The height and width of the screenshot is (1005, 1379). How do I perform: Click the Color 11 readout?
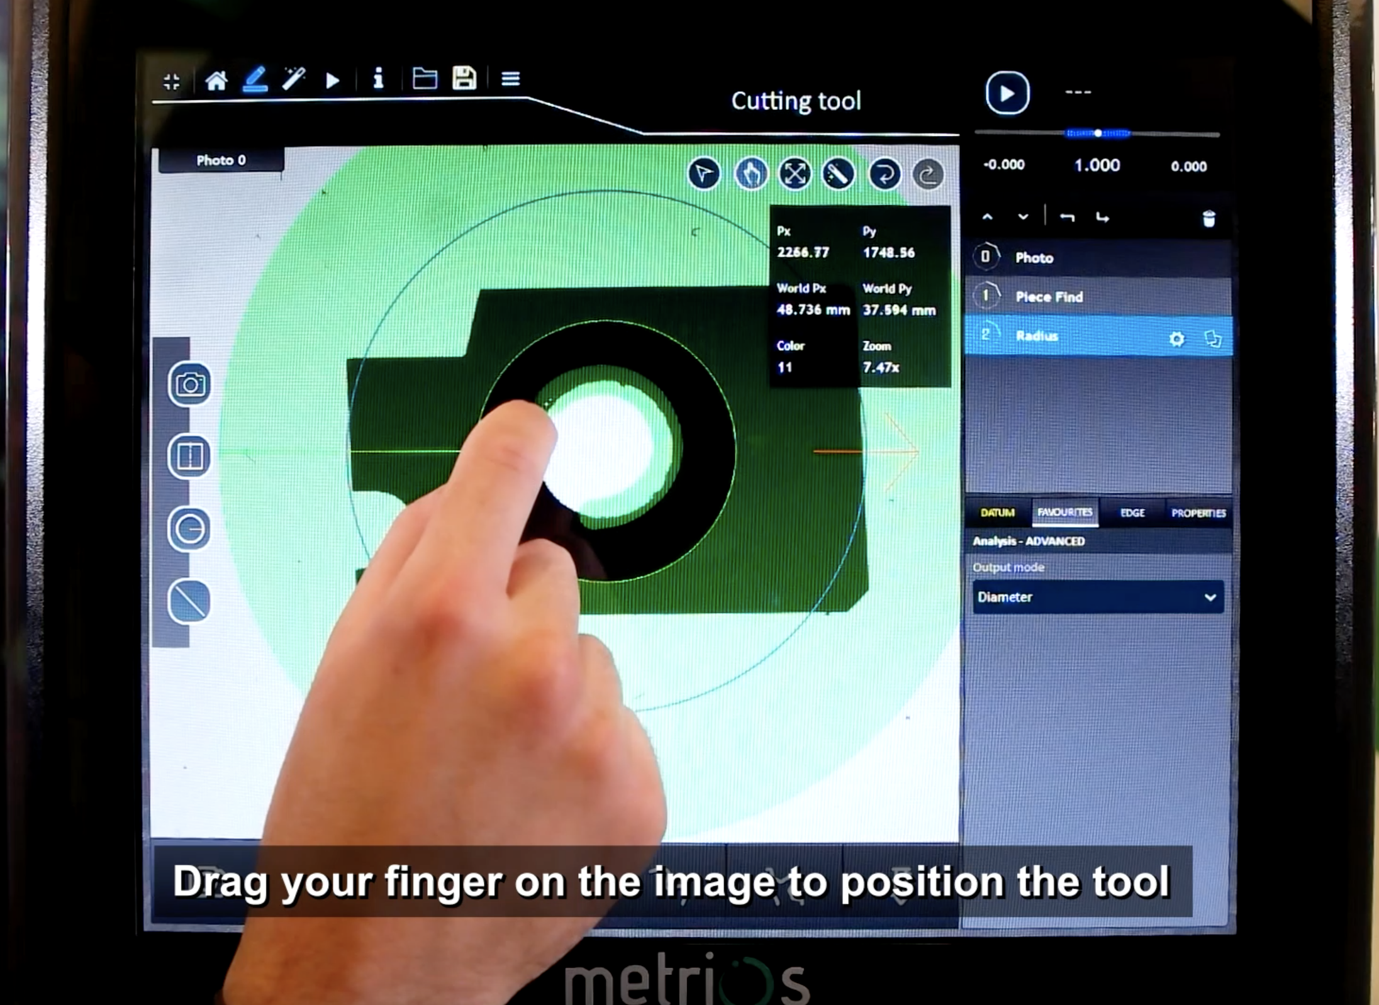pos(790,357)
